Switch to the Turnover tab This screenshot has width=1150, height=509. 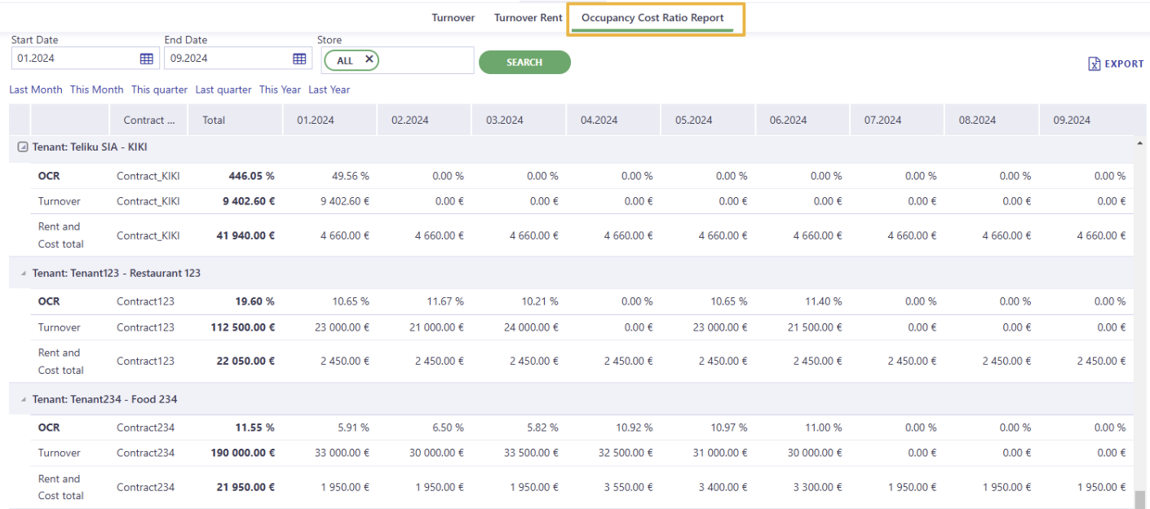(x=453, y=18)
